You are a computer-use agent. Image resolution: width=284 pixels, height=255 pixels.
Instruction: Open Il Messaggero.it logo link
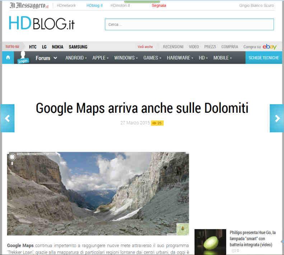pyautogui.click(x=29, y=6)
